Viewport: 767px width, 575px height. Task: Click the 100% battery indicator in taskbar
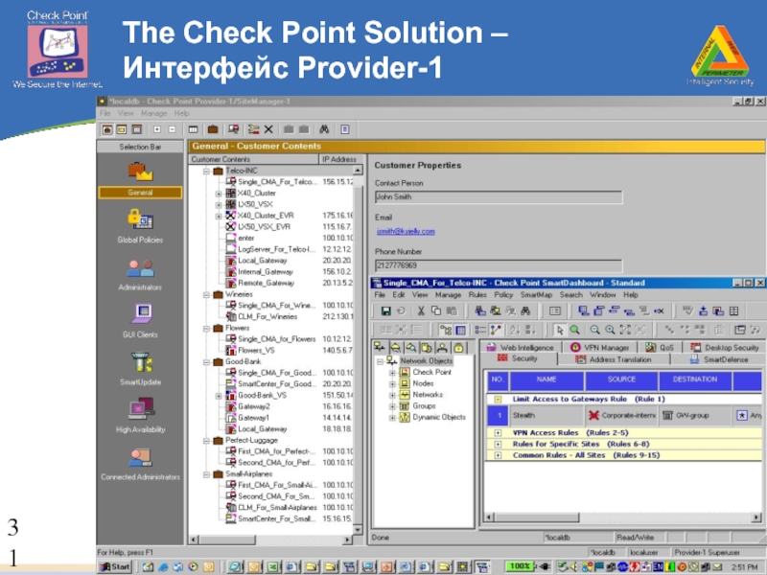[520, 566]
